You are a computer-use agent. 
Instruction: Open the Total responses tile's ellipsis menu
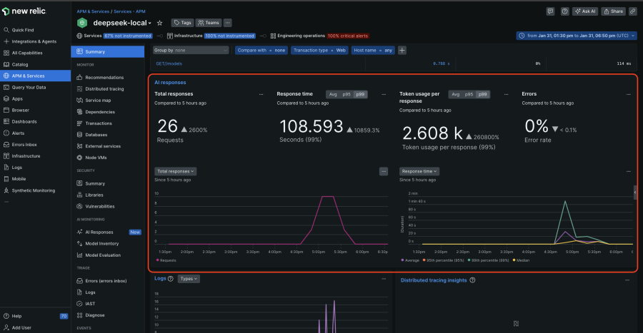coord(261,94)
